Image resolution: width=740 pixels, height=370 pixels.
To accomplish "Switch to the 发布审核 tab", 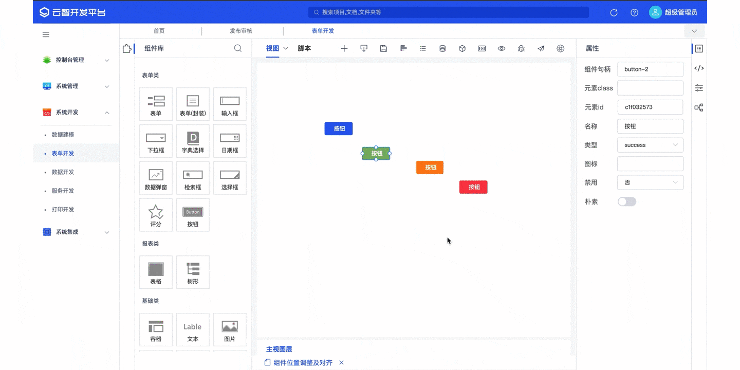I will click(x=241, y=31).
